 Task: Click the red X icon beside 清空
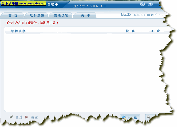26,117
